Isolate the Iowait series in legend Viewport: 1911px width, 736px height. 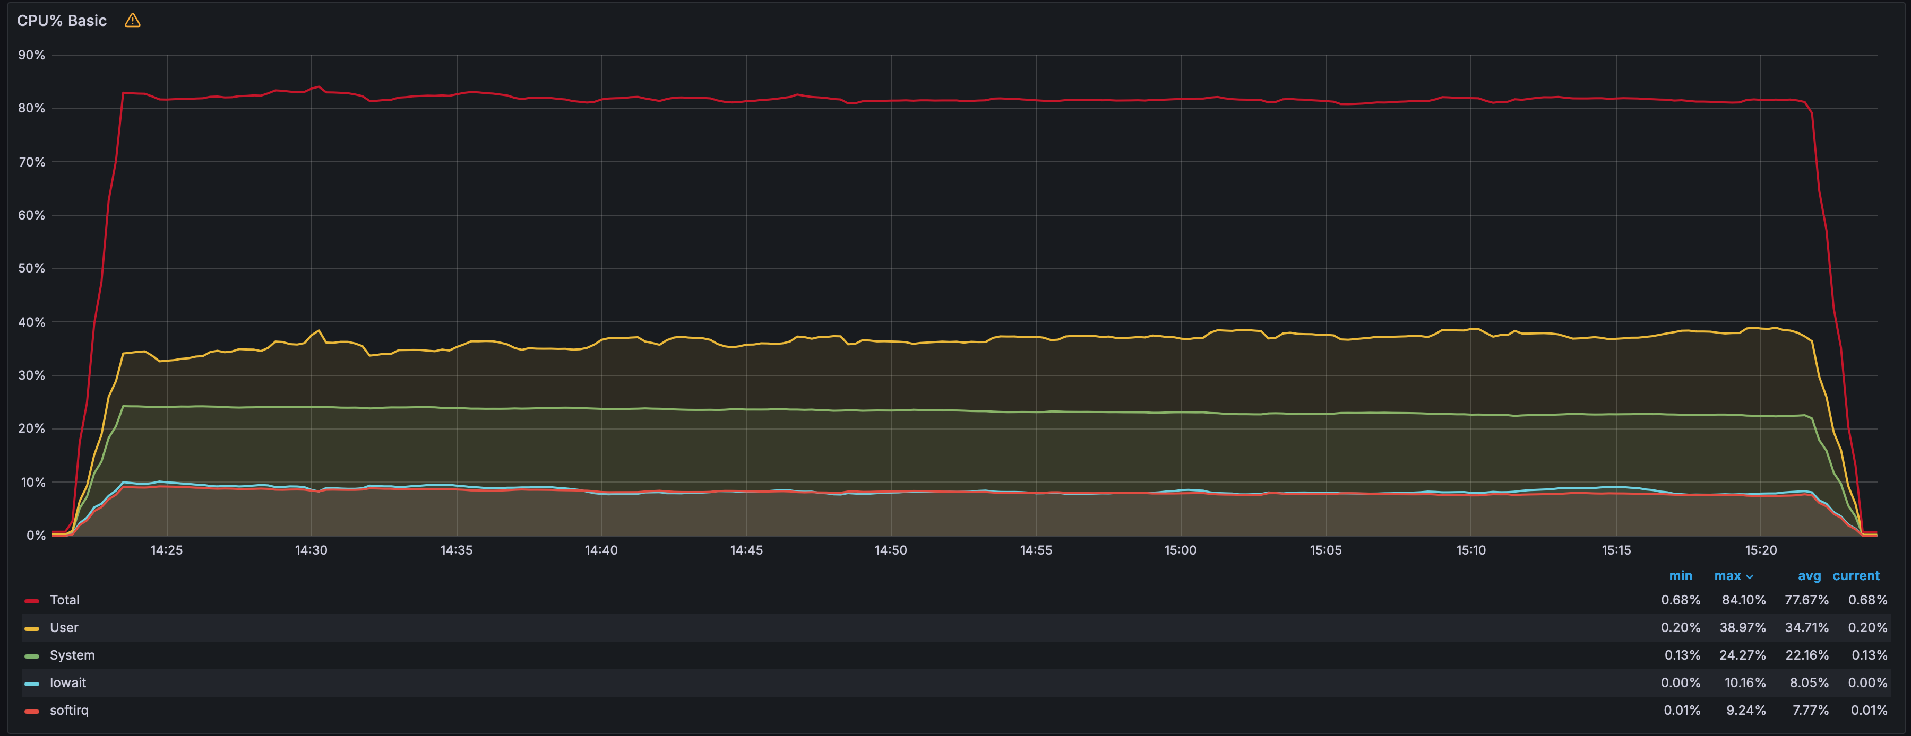click(x=67, y=682)
